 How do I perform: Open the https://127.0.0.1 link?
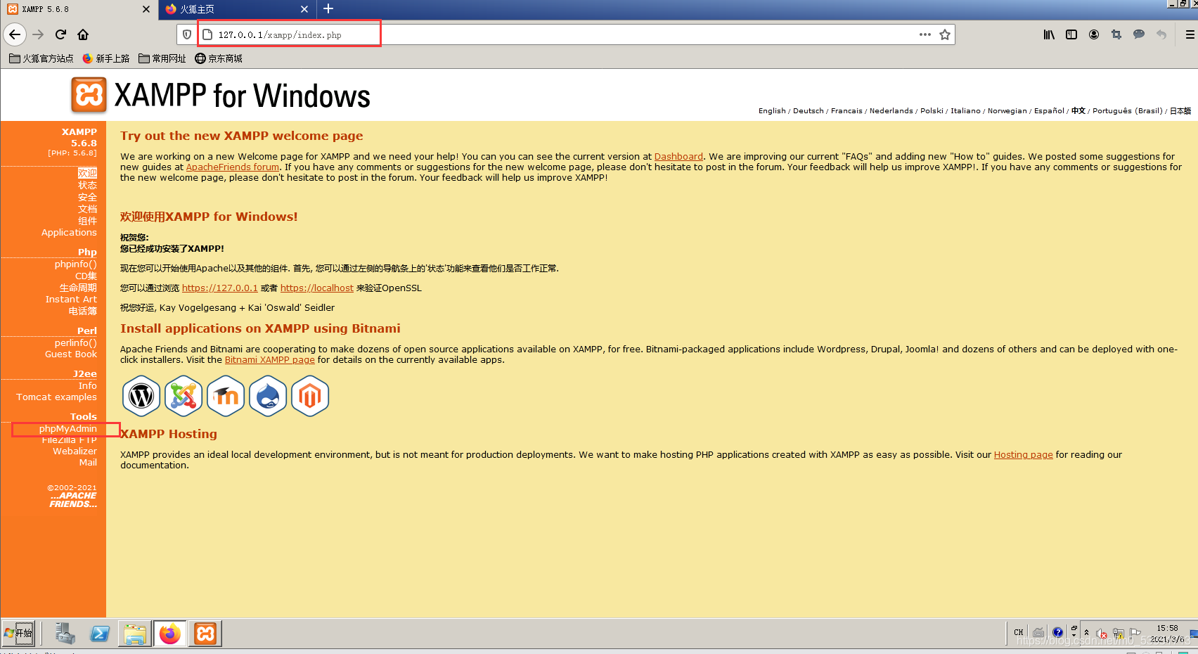(219, 288)
